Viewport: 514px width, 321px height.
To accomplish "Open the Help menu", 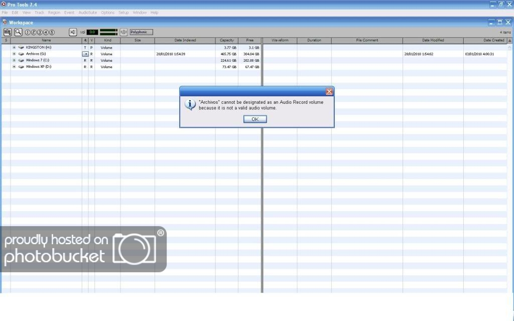I will point(155,13).
